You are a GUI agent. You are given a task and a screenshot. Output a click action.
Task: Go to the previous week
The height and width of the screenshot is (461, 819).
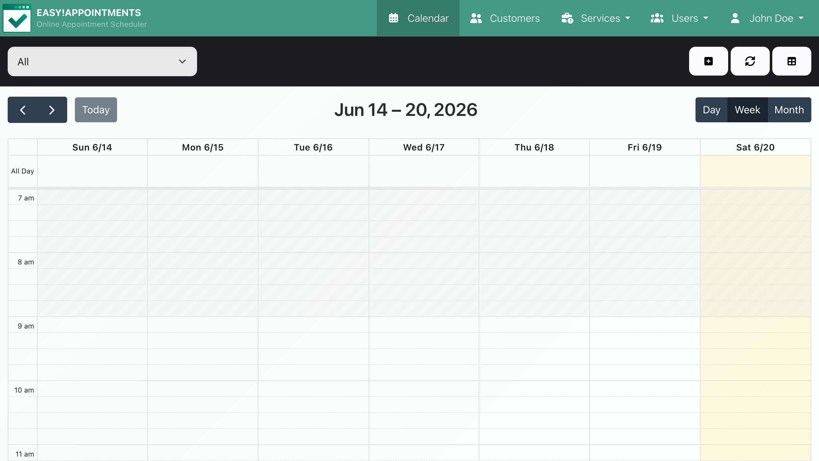coord(23,110)
